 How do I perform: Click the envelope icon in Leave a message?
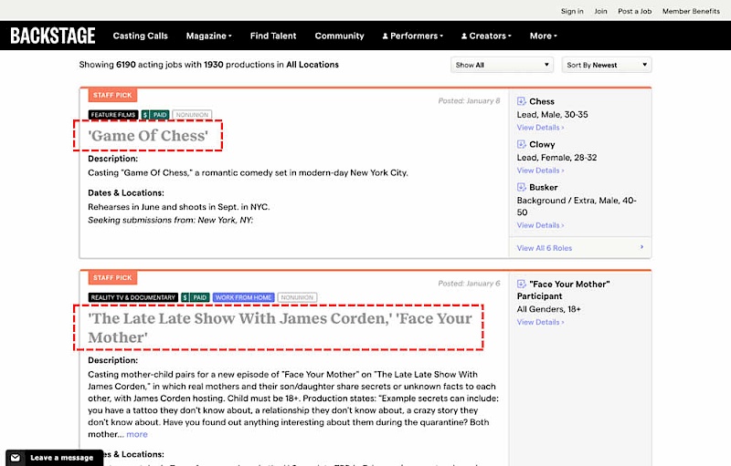pos(16,457)
